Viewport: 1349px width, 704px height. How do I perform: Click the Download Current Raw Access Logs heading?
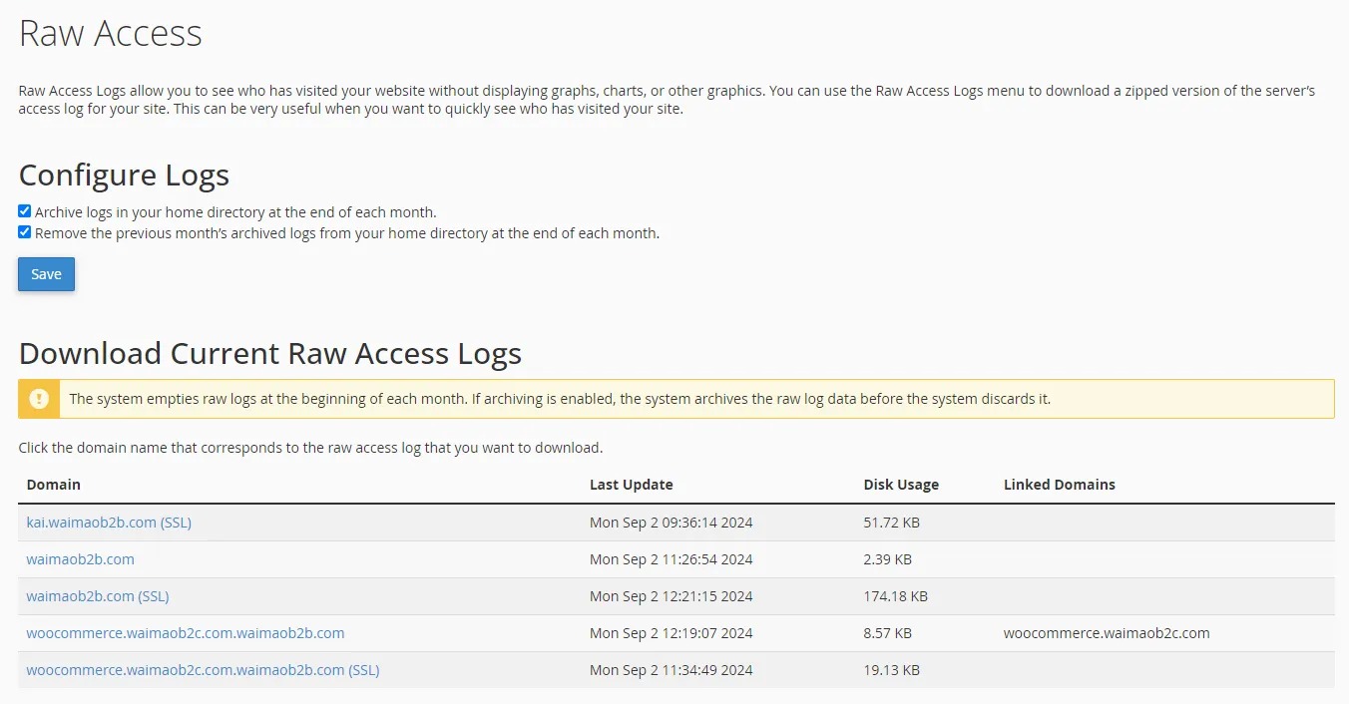(270, 353)
